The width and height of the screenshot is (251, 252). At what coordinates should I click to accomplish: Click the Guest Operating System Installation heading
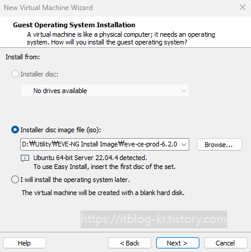[74, 25]
